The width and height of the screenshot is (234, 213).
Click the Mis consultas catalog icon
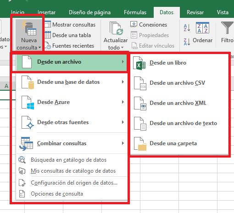(22, 171)
